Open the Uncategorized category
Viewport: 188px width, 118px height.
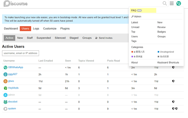coord(166,52)
